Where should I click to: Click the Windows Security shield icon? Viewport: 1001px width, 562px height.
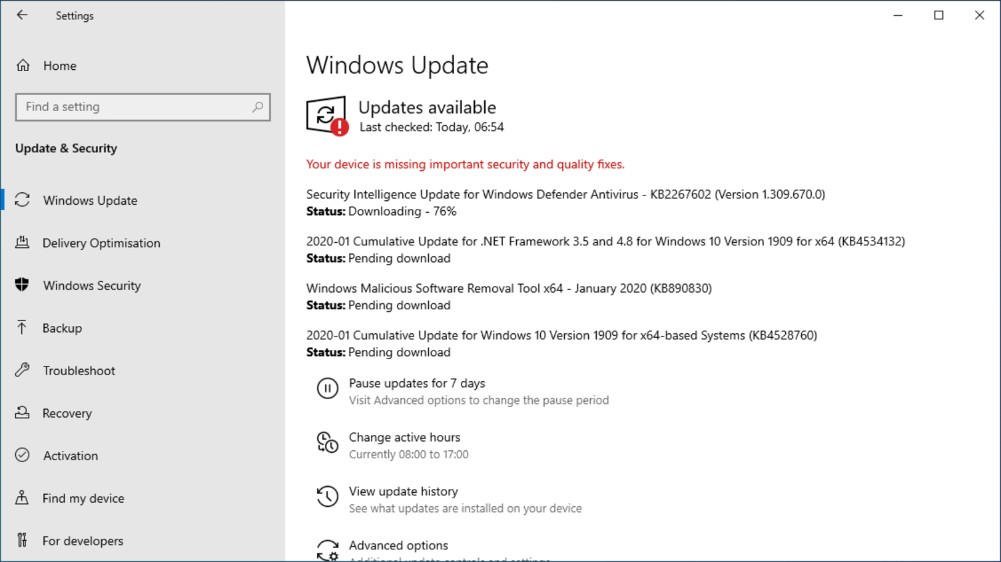pyautogui.click(x=22, y=285)
